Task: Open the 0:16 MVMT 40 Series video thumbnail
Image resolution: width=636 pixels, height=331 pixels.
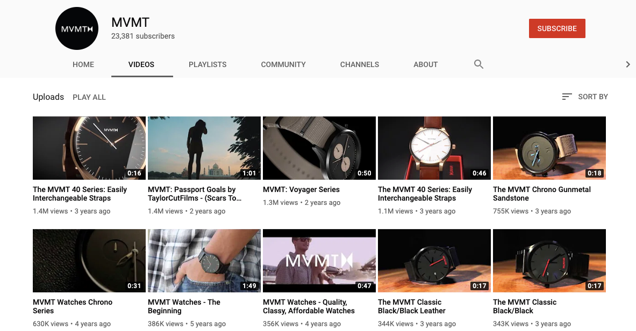Action: pos(89,148)
